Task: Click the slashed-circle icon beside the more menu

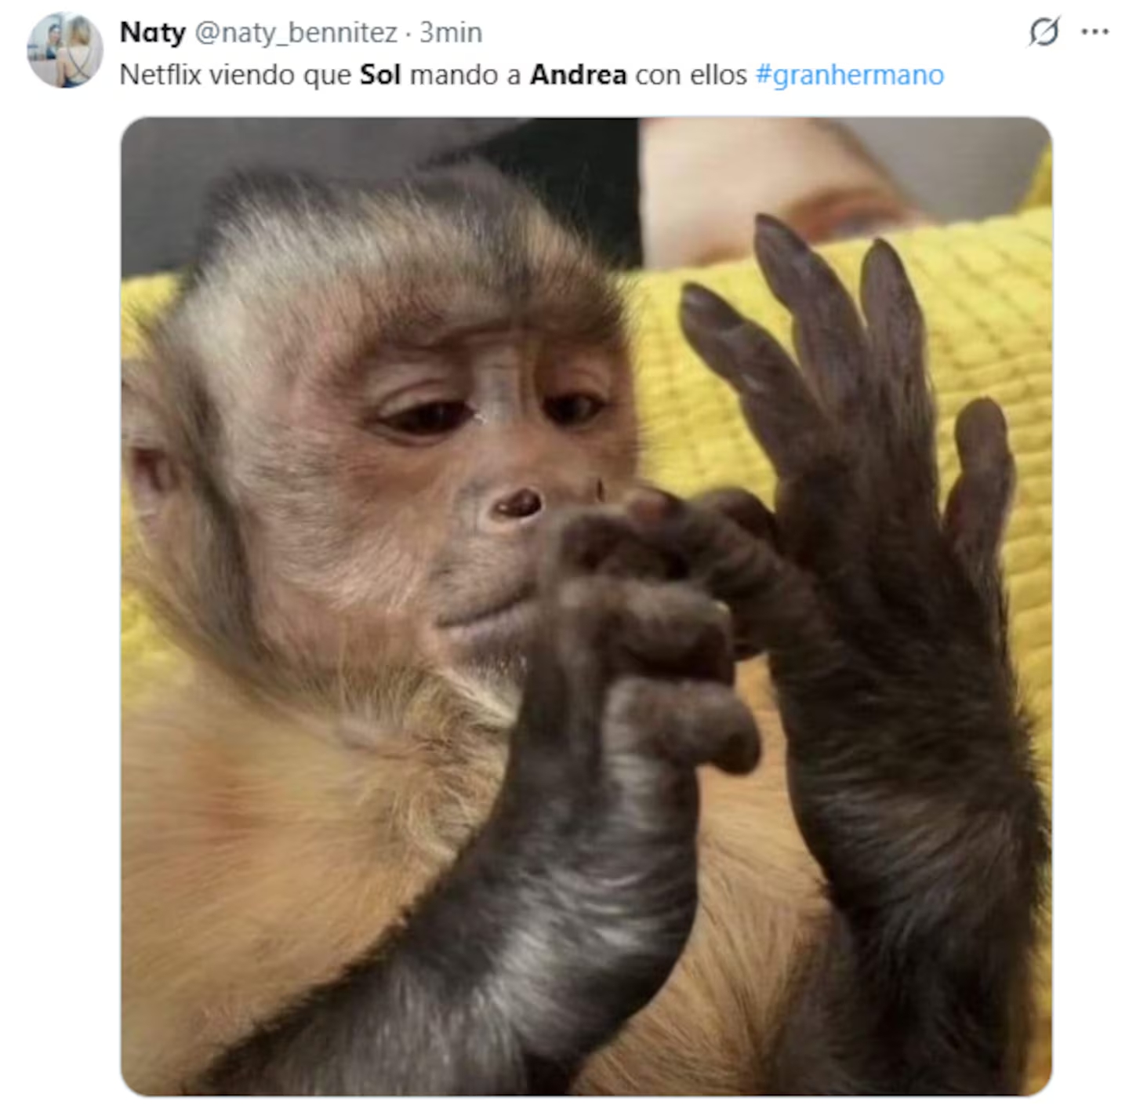Action: point(1044,32)
